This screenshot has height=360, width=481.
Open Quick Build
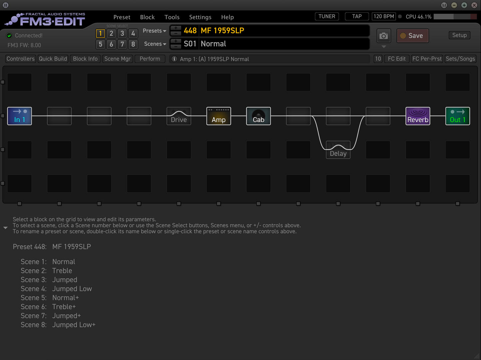point(53,59)
